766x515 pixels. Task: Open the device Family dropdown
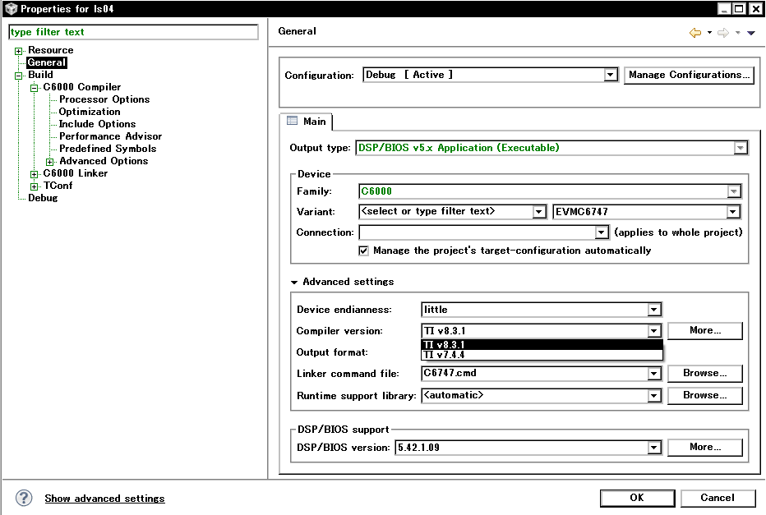(734, 191)
